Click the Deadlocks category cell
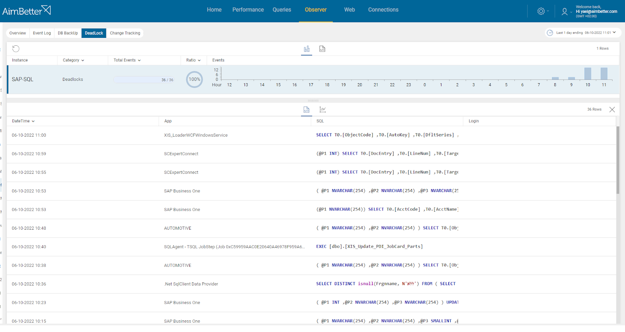Viewport: 625px width, 332px height. 73,79
